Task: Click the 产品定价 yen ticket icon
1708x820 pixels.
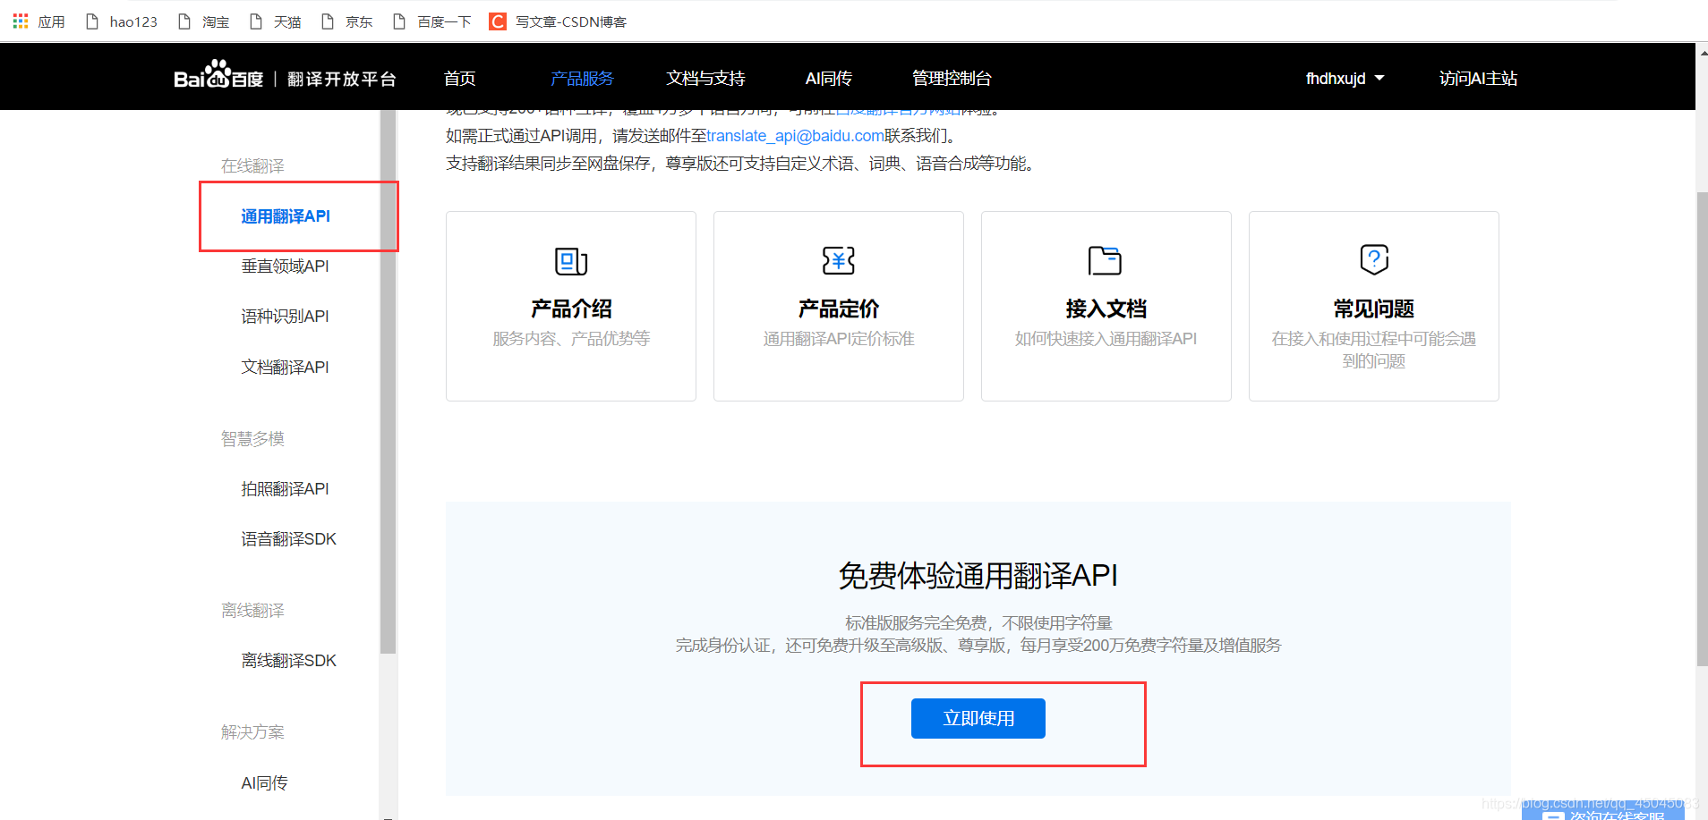Action: pyautogui.click(x=839, y=260)
